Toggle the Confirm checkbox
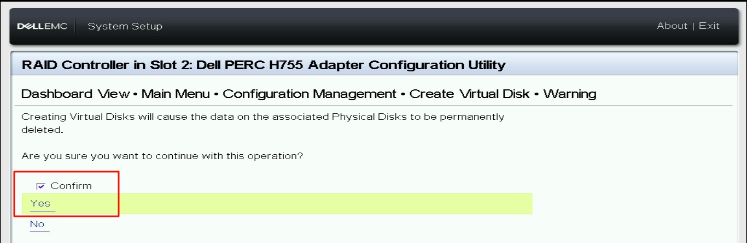The image size is (747, 243). click(40, 186)
